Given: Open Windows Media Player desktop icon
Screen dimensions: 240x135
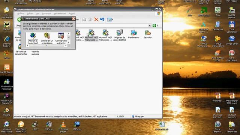Looking at the screenshot, I should 7,127.
